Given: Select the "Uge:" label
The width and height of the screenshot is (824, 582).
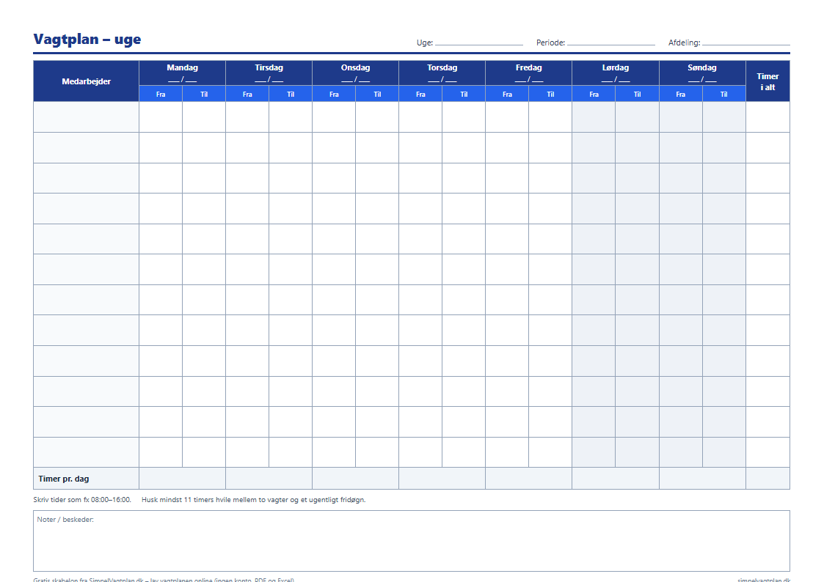Looking at the screenshot, I should click(x=425, y=43).
